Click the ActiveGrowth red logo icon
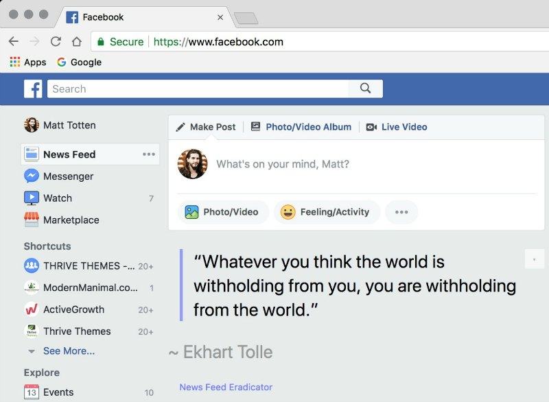The height and width of the screenshot is (402, 549). click(32, 309)
